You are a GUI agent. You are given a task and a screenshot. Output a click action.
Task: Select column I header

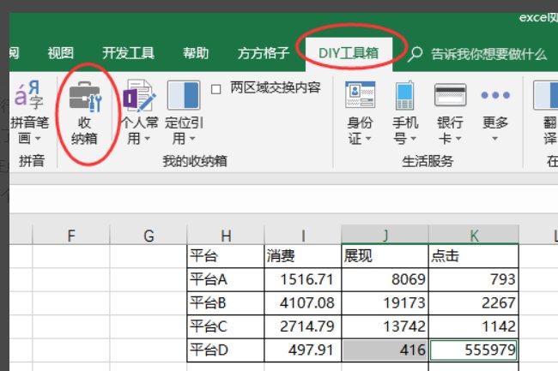pos(303,235)
